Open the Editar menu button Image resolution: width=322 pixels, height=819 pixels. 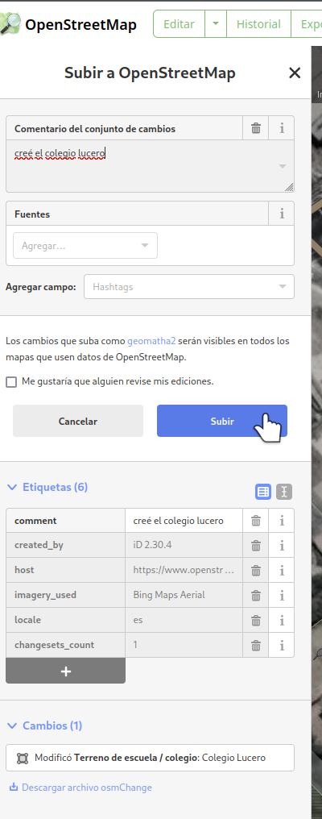179,24
